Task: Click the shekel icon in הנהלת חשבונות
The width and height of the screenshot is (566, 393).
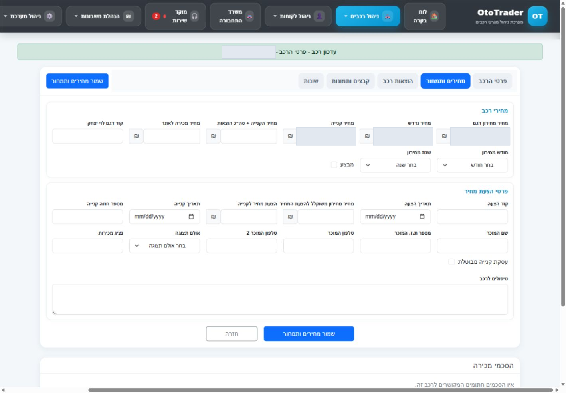Action: [x=128, y=16]
